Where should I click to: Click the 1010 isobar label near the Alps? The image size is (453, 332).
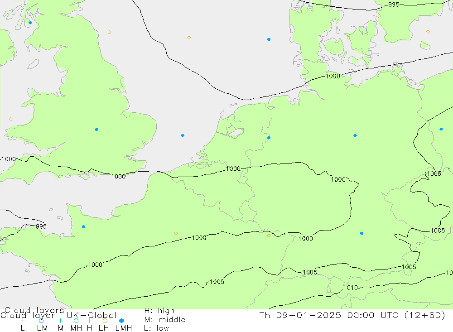point(351,288)
